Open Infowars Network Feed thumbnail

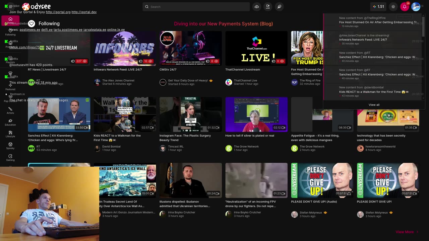125,48
